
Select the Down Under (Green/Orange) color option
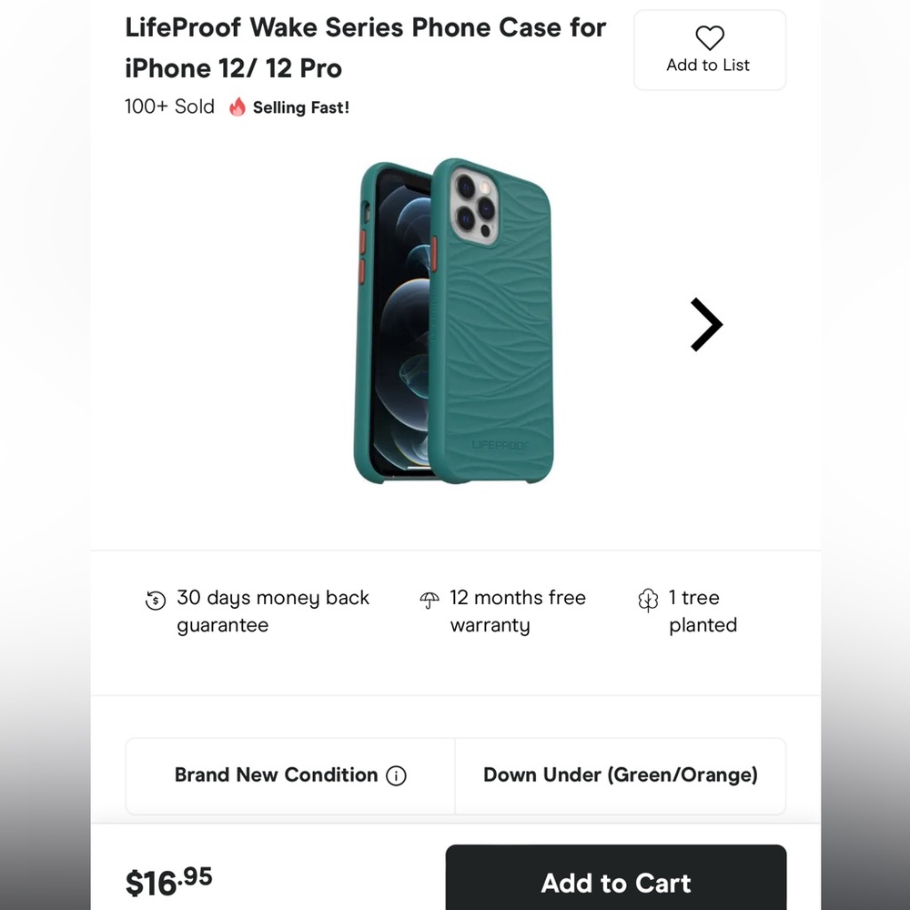[x=620, y=775]
